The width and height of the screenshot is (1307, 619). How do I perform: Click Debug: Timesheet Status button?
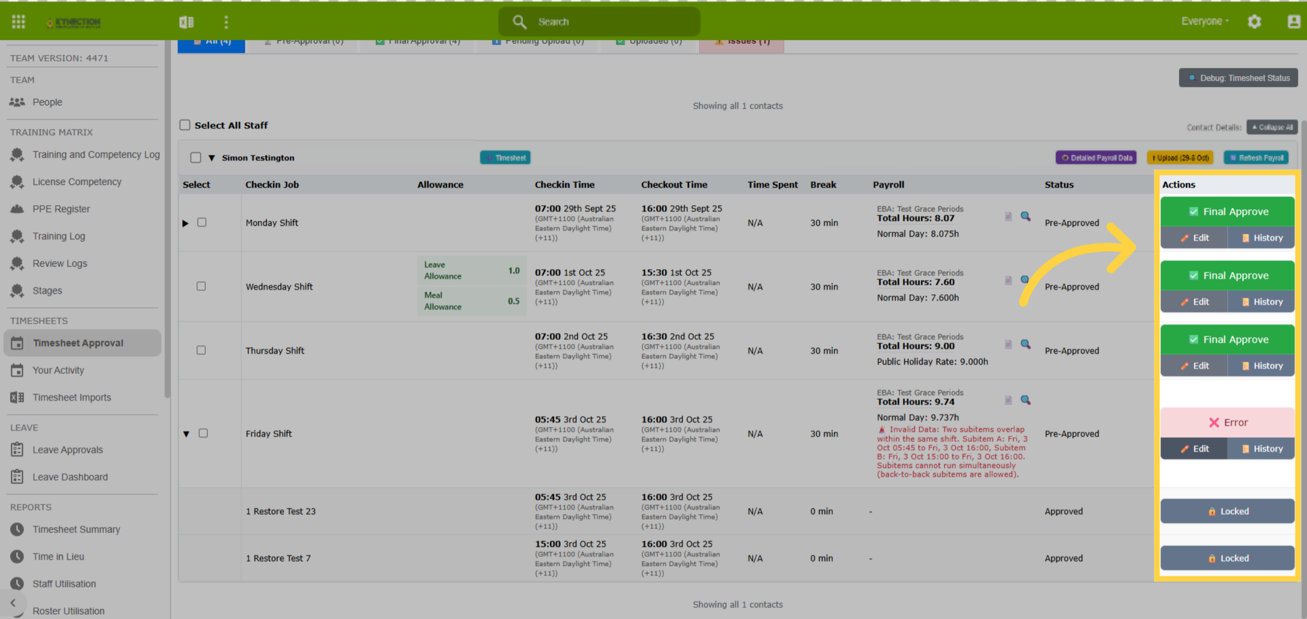(x=1238, y=78)
